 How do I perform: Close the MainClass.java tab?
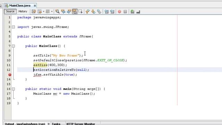35,6
